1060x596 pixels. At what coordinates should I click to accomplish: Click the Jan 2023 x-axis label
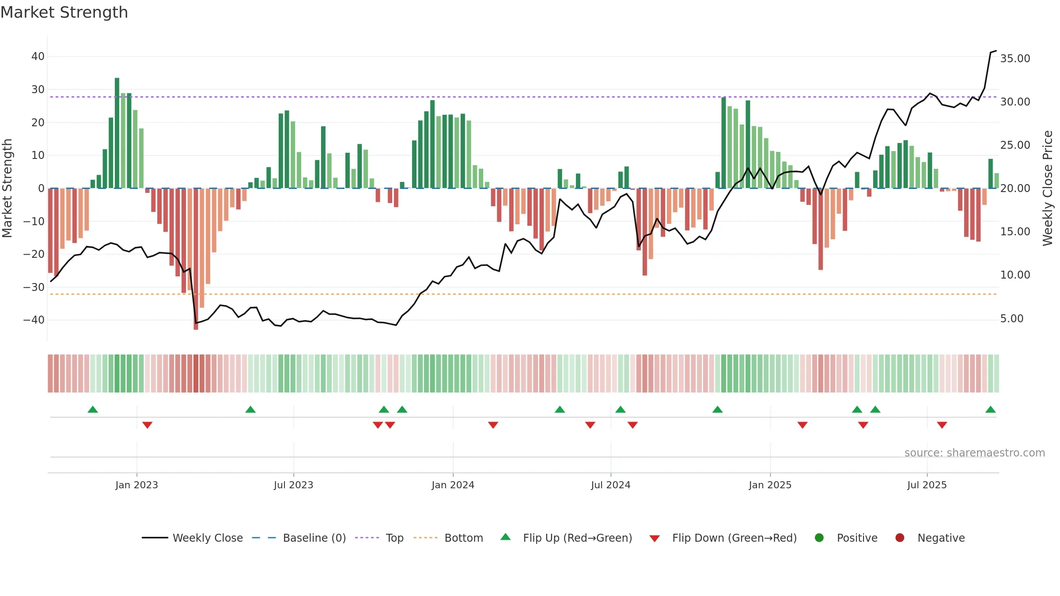click(x=137, y=485)
